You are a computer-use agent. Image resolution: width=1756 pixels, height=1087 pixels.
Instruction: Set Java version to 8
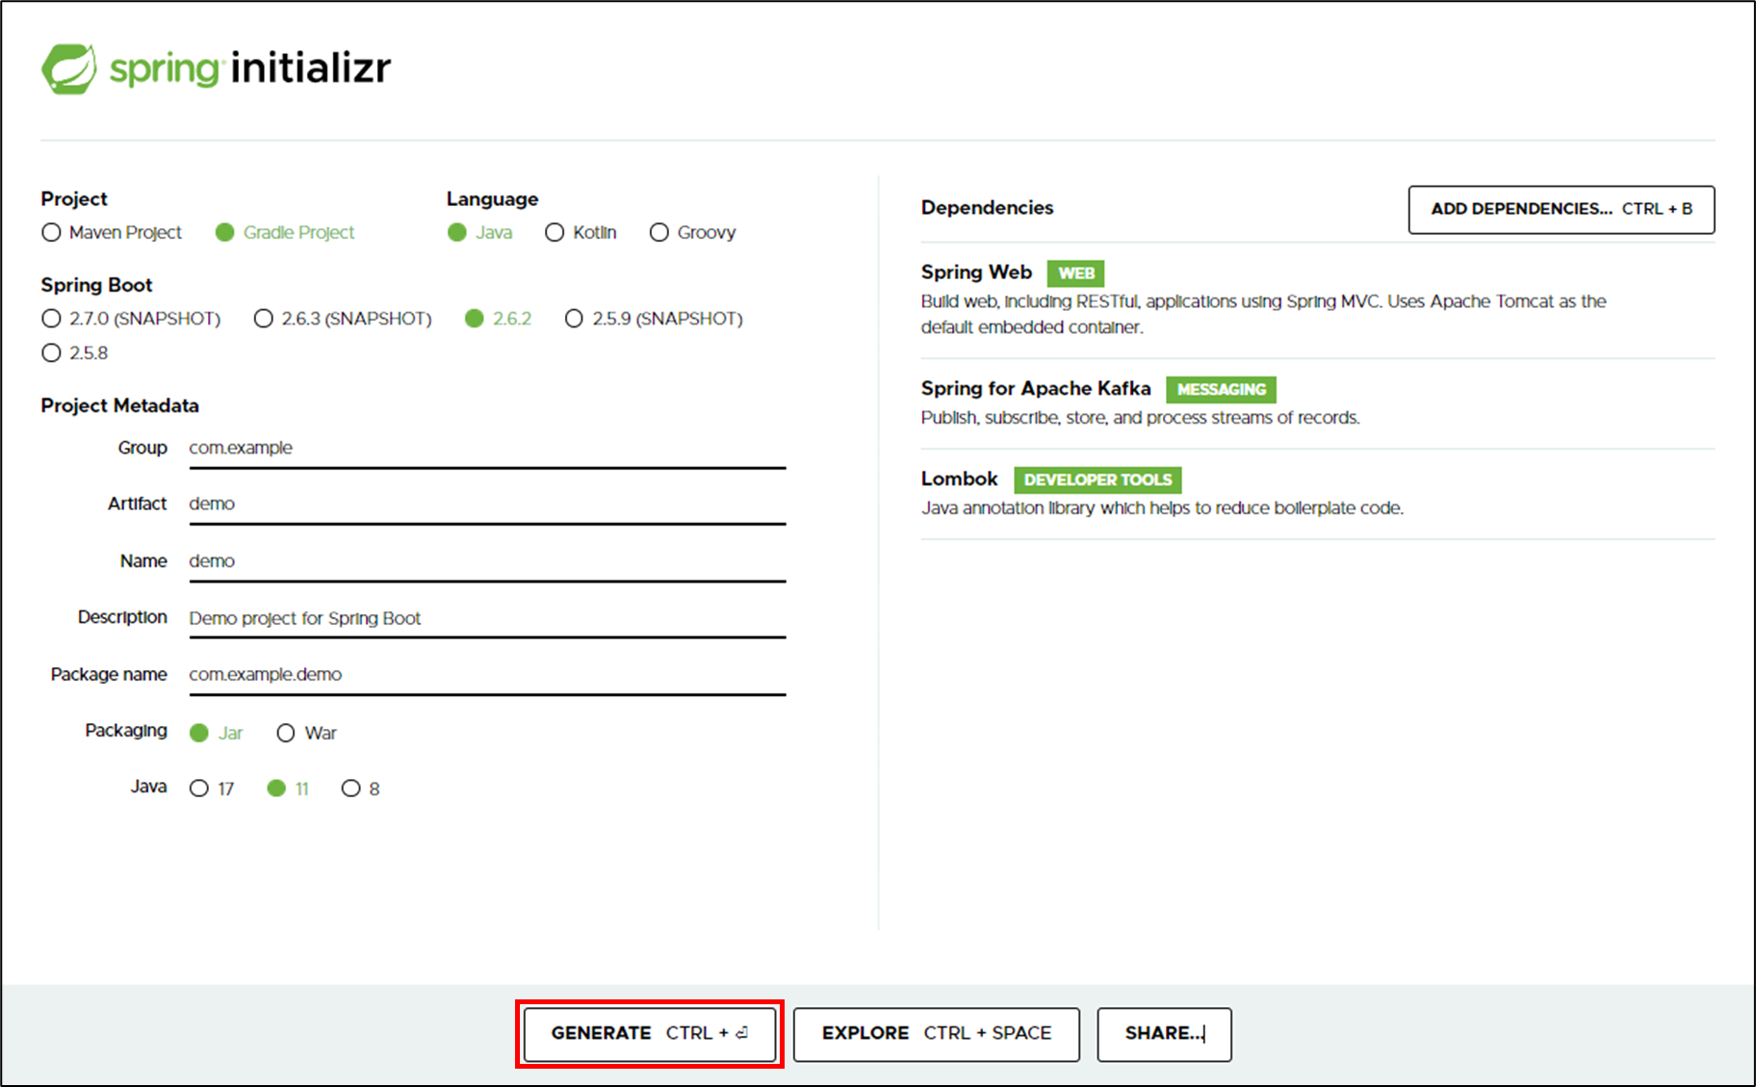pyautogui.click(x=360, y=789)
